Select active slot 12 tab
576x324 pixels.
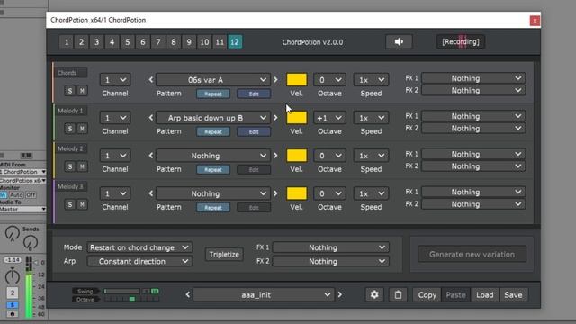235,42
